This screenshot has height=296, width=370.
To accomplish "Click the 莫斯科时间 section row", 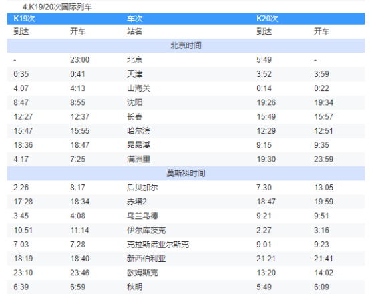I will (186, 173).
